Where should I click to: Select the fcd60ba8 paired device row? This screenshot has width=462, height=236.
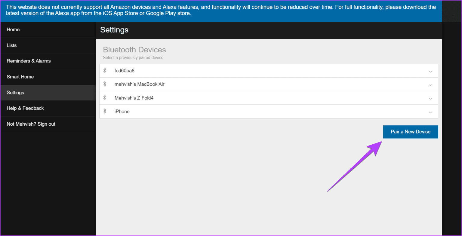pos(211,70)
